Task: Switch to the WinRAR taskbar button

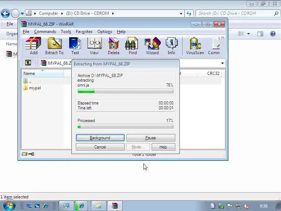Action: (x=115, y=206)
